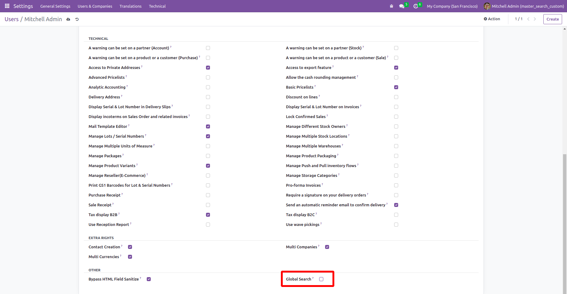Screen dimensions: 567x294
Task: Open the Action dropdown menu
Action: [492, 19]
